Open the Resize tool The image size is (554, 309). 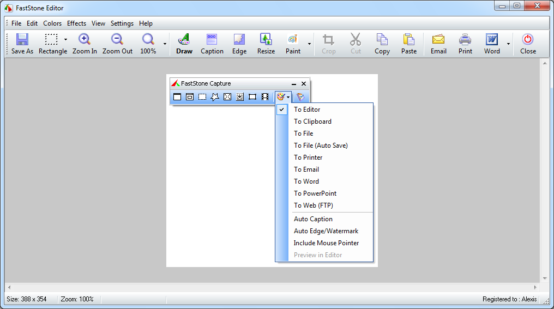tap(266, 44)
